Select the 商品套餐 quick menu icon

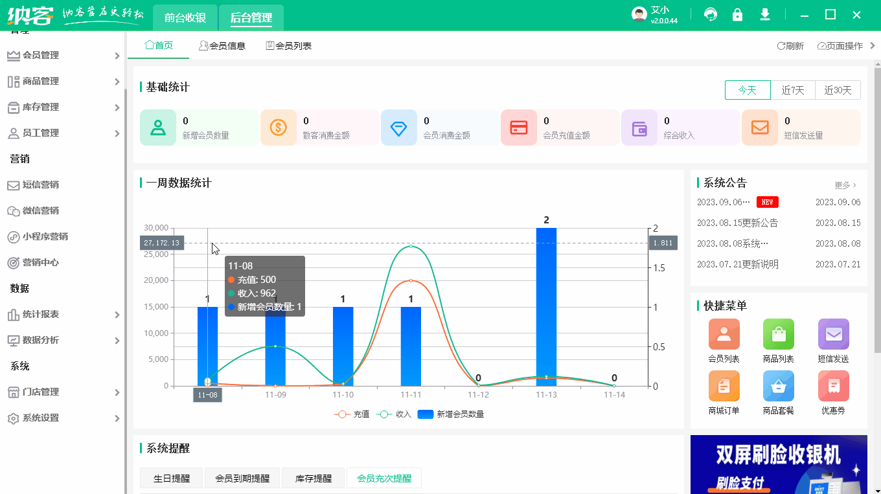tap(778, 387)
